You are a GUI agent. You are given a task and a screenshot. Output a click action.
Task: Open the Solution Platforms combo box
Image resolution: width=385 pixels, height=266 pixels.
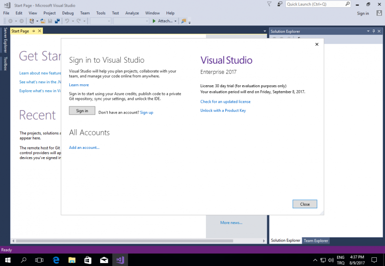pyautogui.click(x=131, y=21)
